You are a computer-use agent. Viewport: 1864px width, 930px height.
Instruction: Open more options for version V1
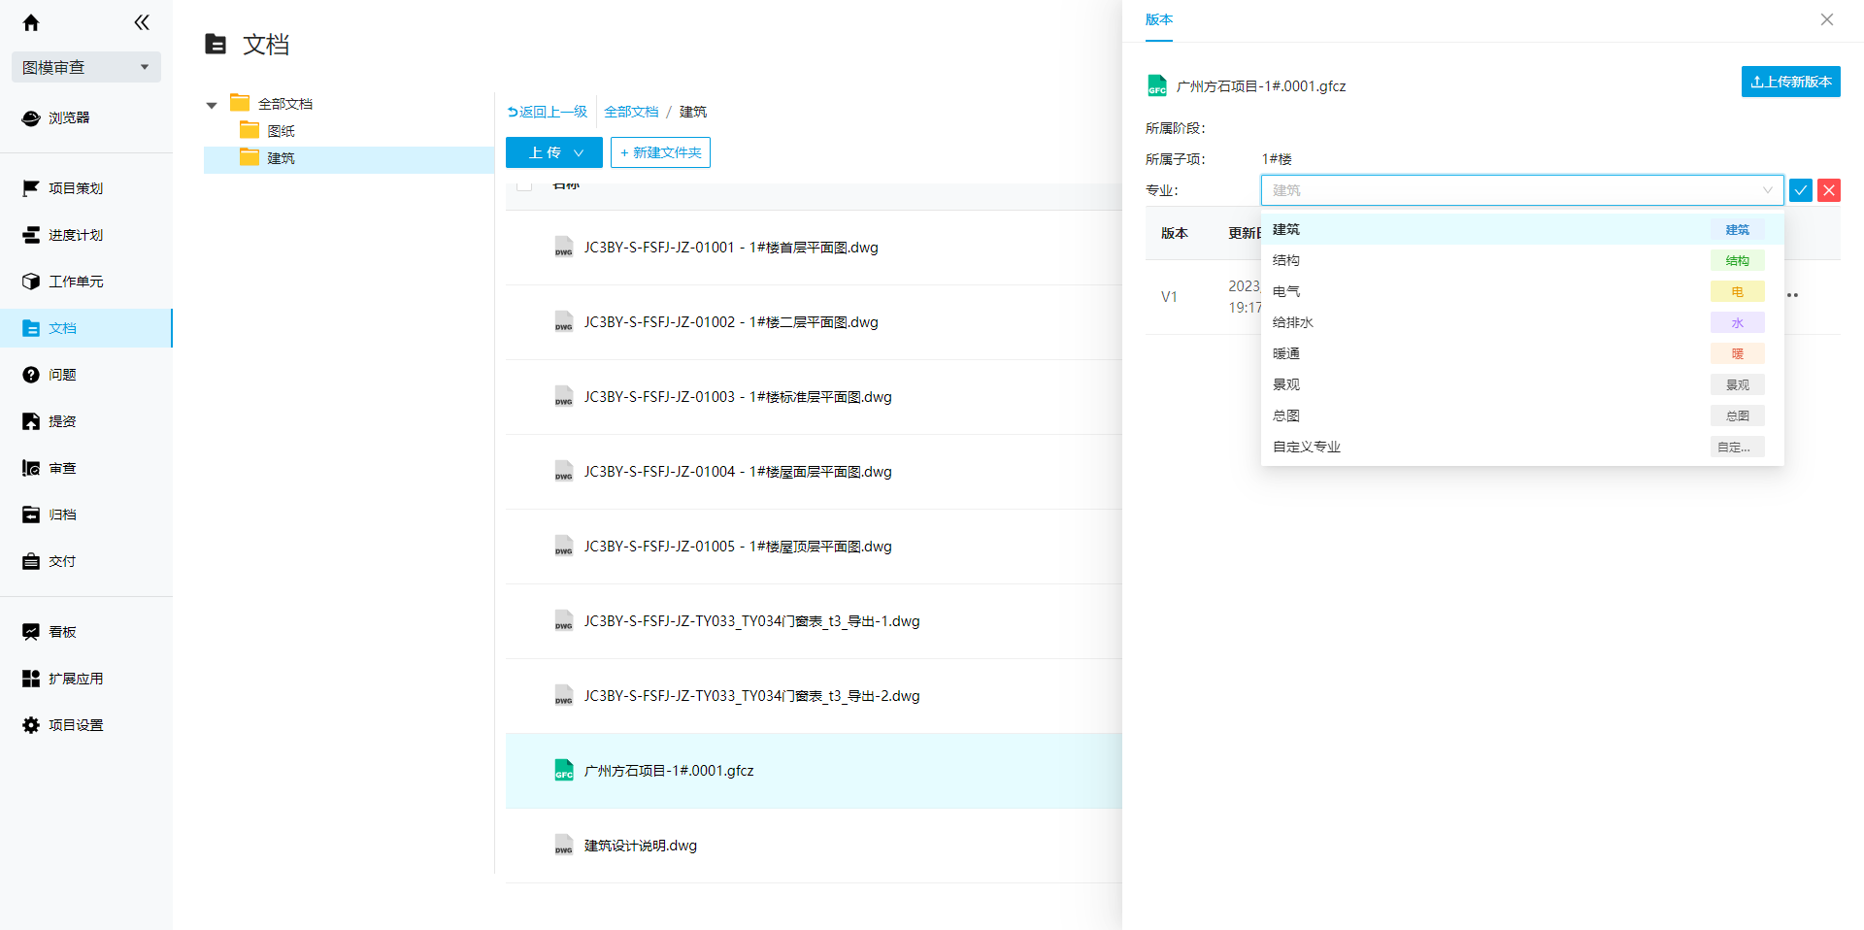click(x=1793, y=295)
